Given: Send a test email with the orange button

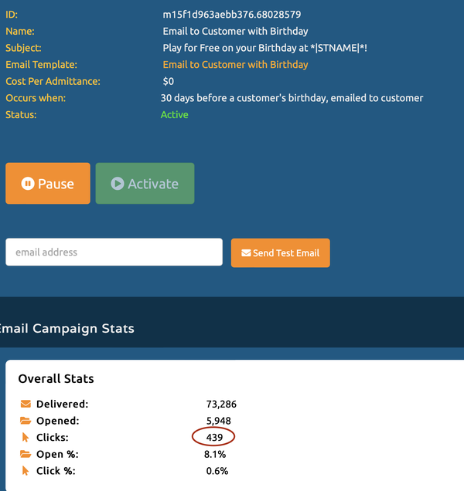Looking at the screenshot, I should pos(280,253).
